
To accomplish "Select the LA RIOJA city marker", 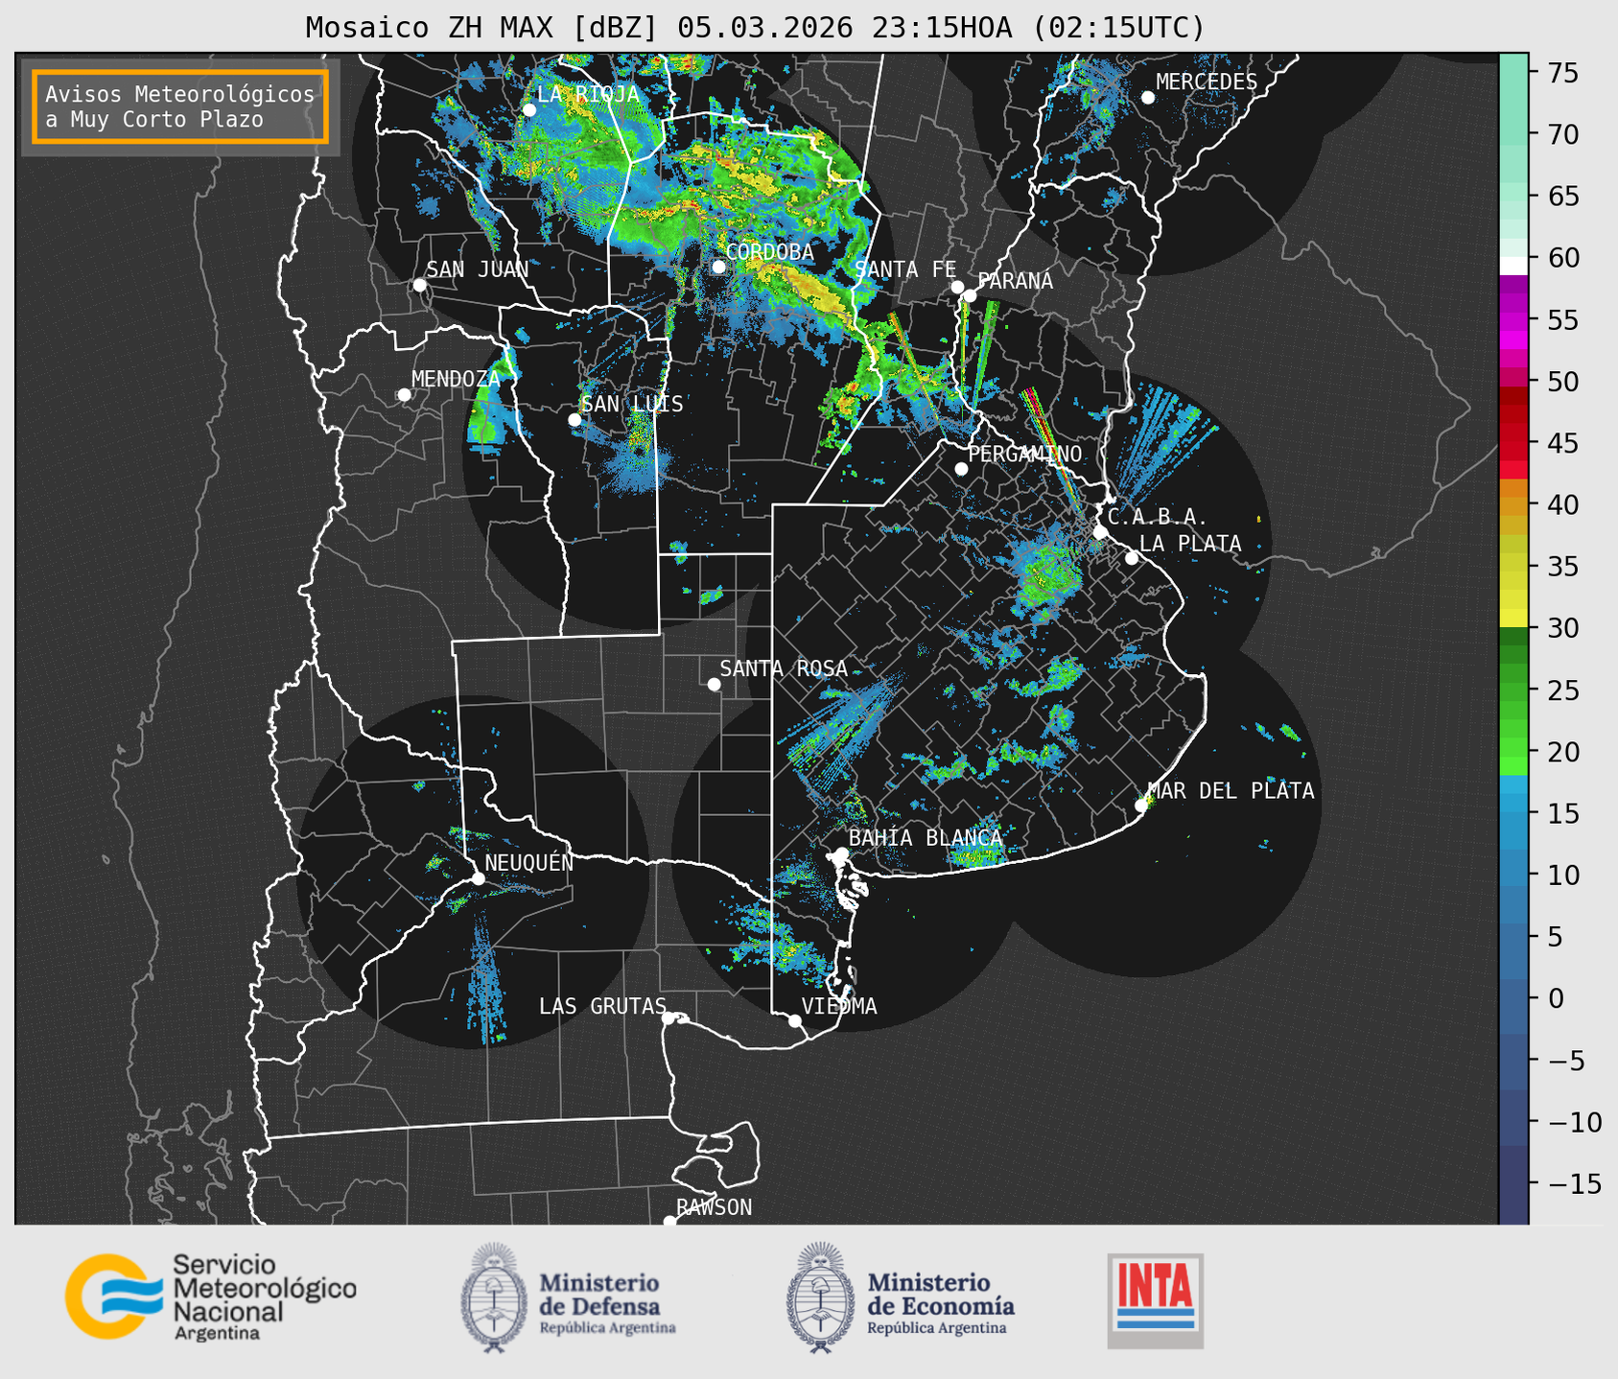I will click(x=528, y=110).
